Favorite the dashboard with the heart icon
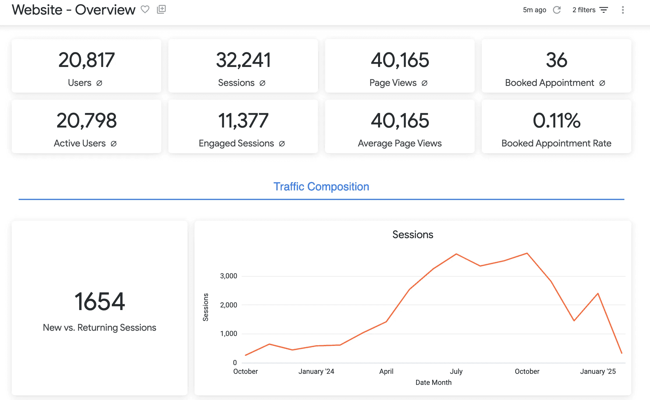Screen dimensions: 650x400 [145, 10]
